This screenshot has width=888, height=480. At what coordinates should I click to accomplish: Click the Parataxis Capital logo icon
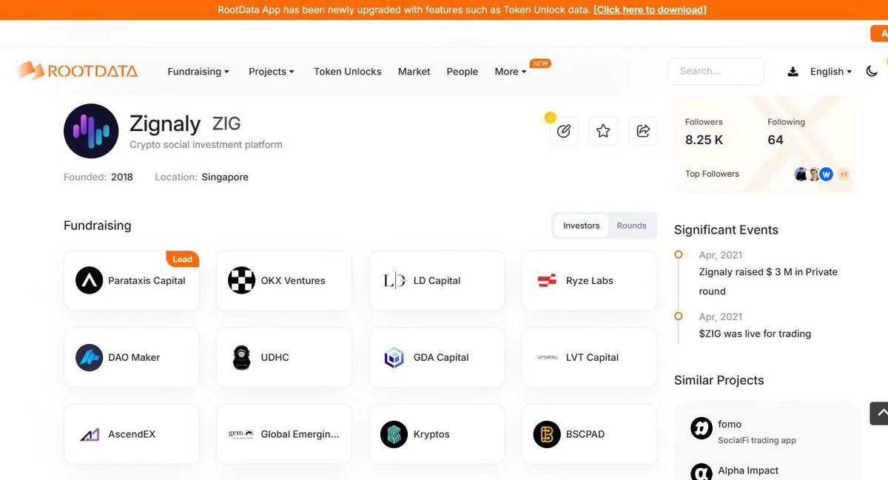tap(90, 280)
